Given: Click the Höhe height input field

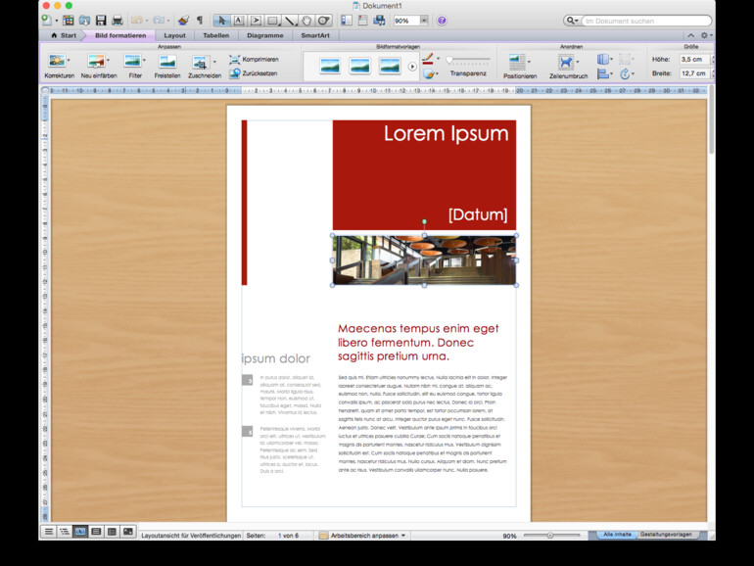Looking at the screenshot, I should [x=693, y=59].
